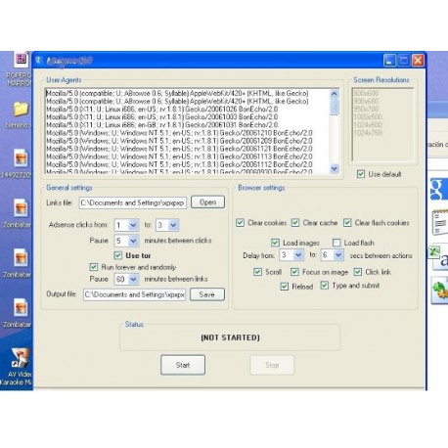
Task: Toggle Type and submit checkbox
Action: [325, 286]
